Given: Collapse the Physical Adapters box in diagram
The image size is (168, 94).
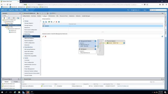Looking at the screenshot, I should [106, 41].
